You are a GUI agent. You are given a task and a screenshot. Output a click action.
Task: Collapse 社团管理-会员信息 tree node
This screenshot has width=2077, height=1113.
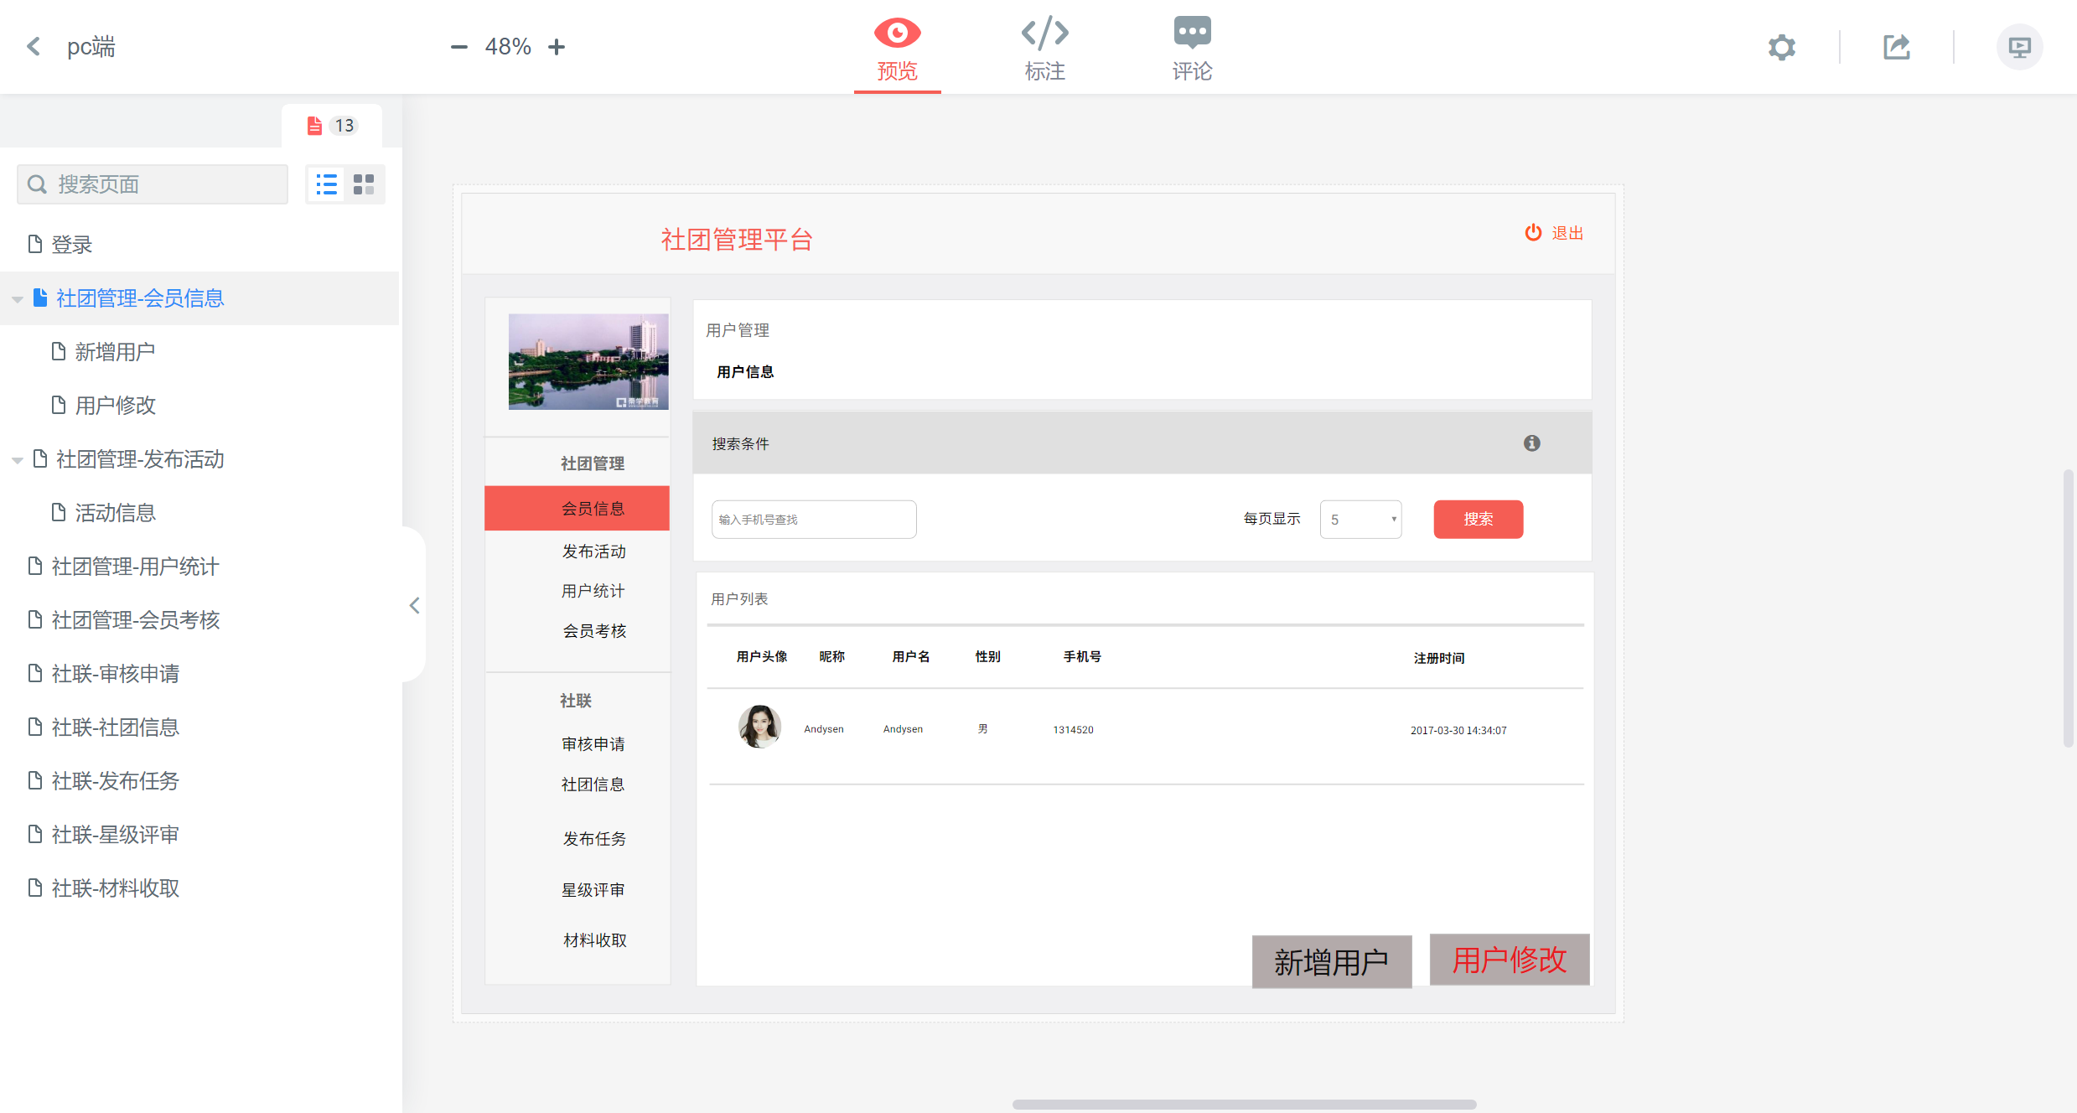coord(17,299)
